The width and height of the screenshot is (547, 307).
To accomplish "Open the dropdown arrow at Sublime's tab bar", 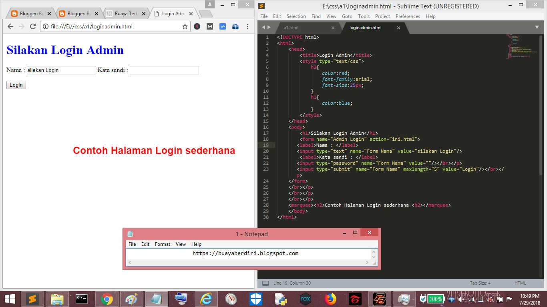I will pyautogui.click(x=537, y=27).
